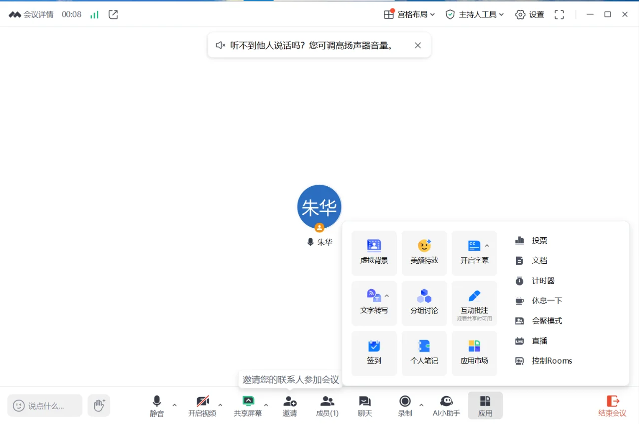
Task: Open 成员(1) participants list
Action: 327,405
